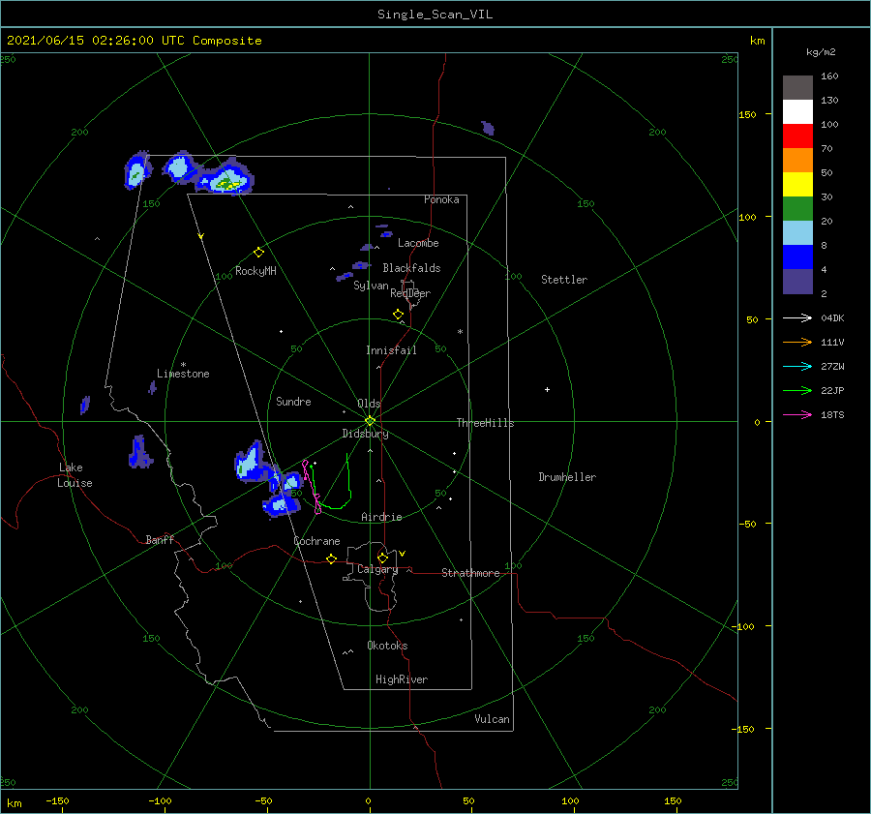Image resolution: width=871 pixels, height=814 pixels.
Task: Click the white plus marker north of Drumheller
Action: pos(547,389)
